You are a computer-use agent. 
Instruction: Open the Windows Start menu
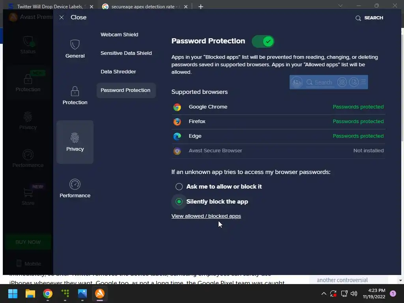13,294
